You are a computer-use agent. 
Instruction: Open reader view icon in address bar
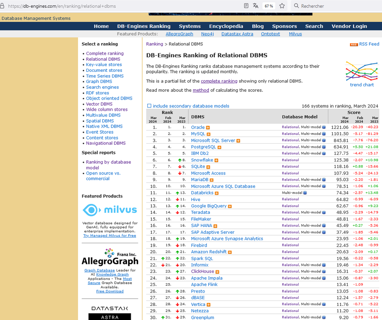click(x=246, y=6)
